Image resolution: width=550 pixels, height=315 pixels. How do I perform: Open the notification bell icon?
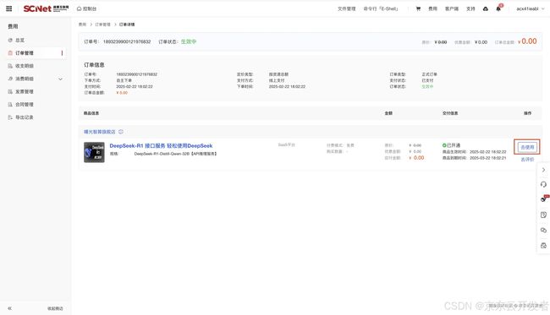[x=498, y=8]
